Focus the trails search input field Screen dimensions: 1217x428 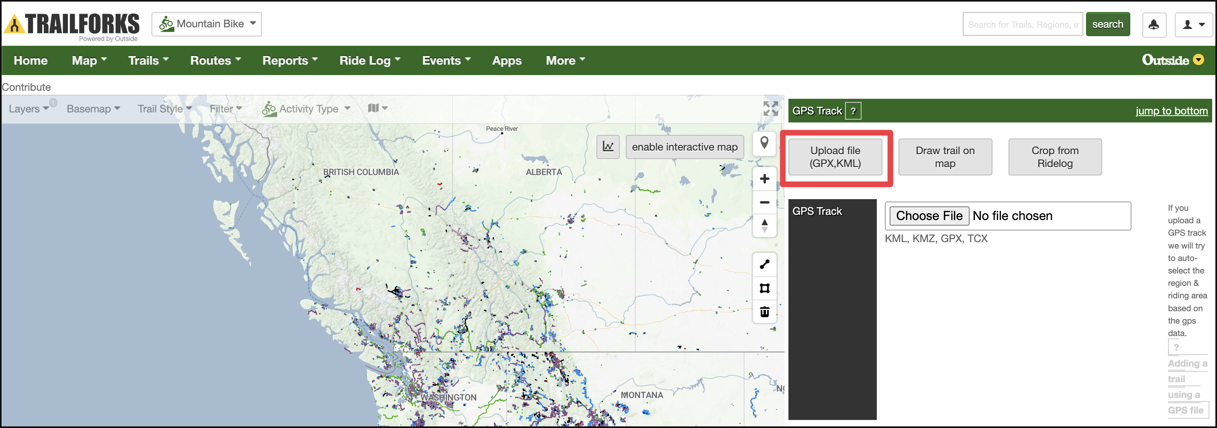coord(1022,24)
